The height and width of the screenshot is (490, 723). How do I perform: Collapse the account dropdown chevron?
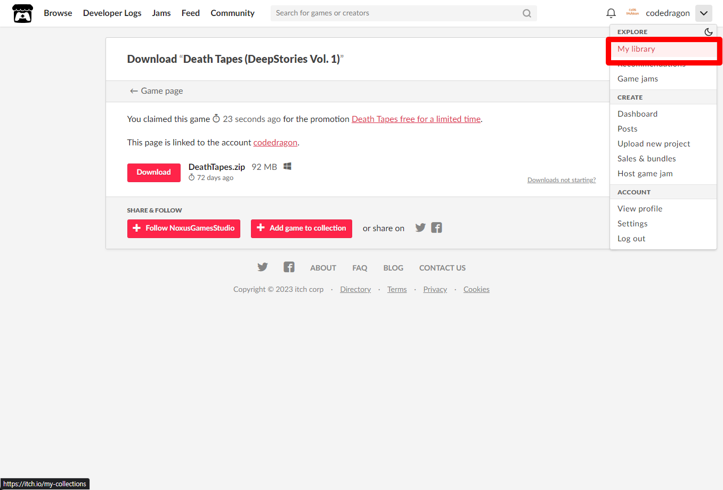(704, 13)
